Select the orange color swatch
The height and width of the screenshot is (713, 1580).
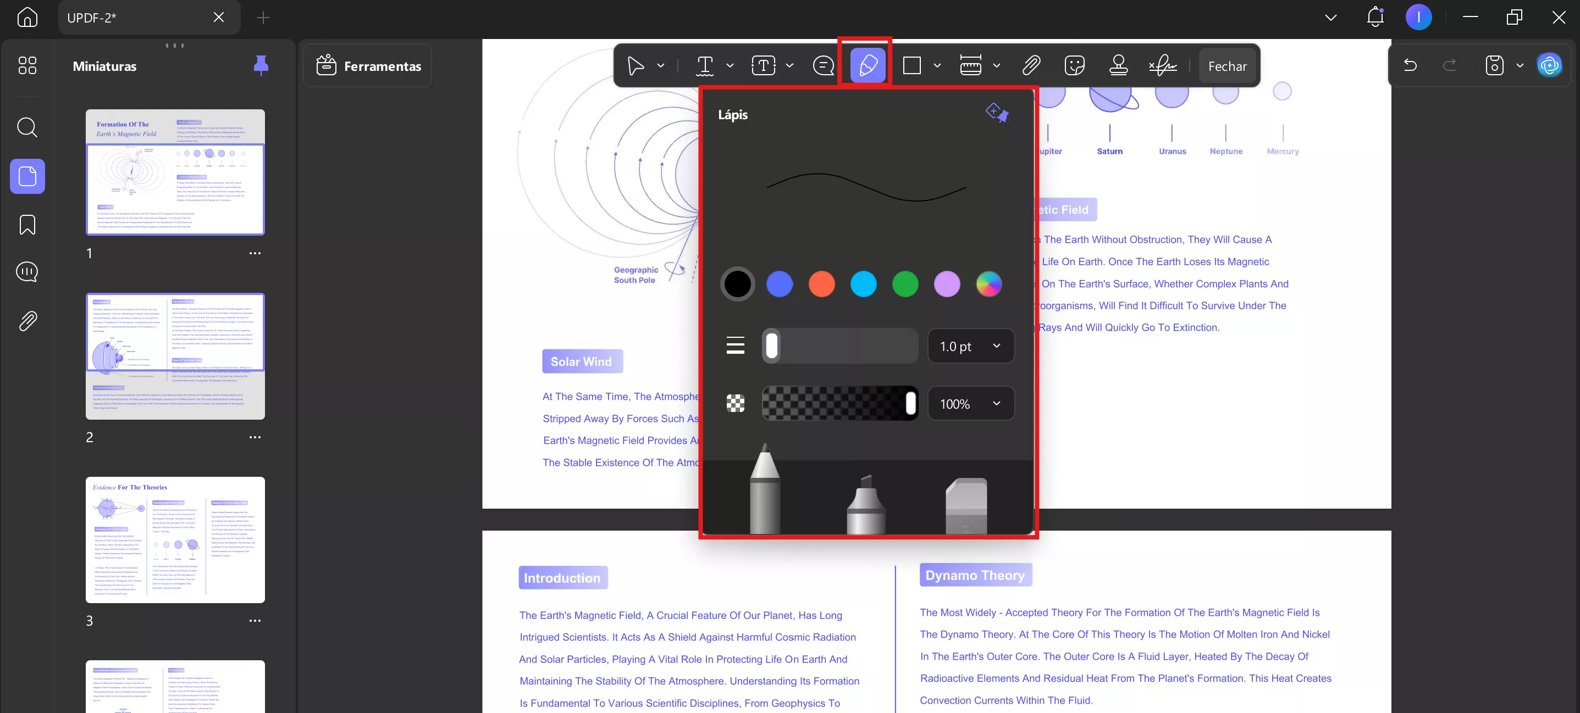pyautogui.click(x=821, y=285)
